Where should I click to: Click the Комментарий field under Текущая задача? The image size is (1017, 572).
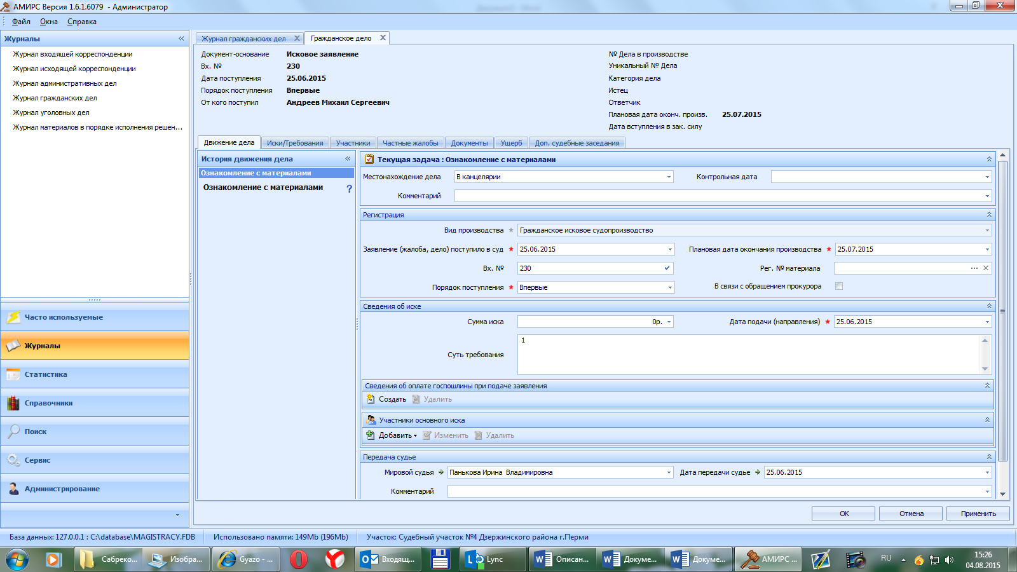tap(723, 196)
